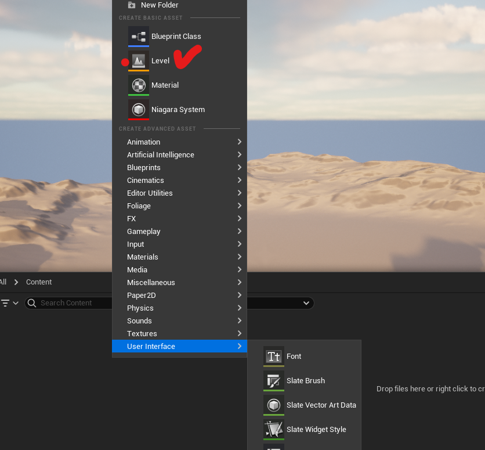This screenshot has width=485, height=450.
Task: Create a Blueprint Class asset
Action: [x=179, y=37]
